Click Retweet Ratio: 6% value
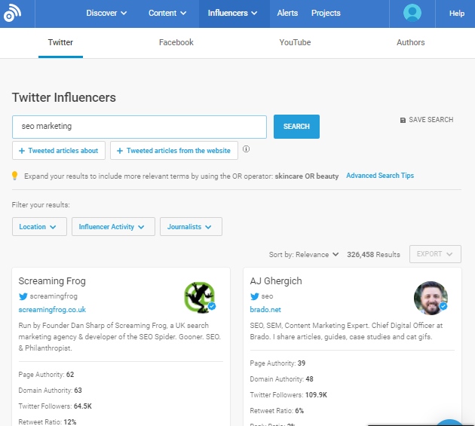475x426 pixels. pos(299,411)
